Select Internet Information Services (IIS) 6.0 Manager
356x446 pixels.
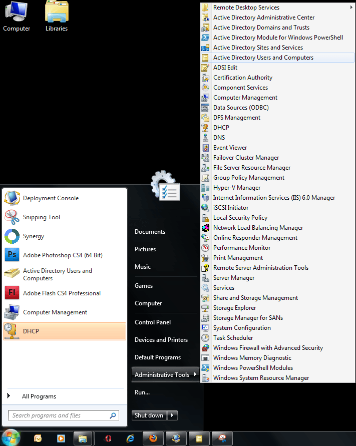click(277, 197)
